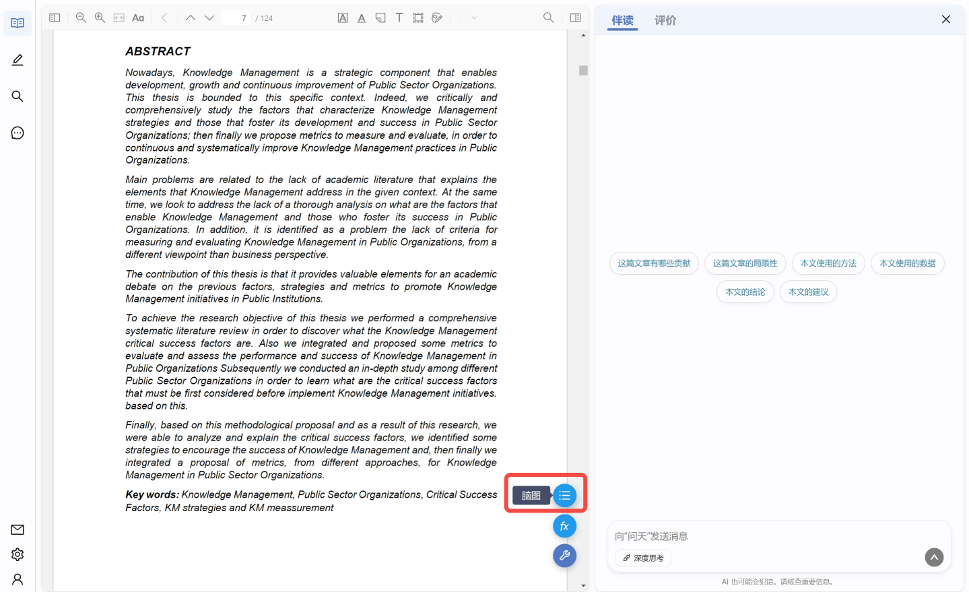
Task: Click the 'Key words:' label text
Action: click(152, 494)
